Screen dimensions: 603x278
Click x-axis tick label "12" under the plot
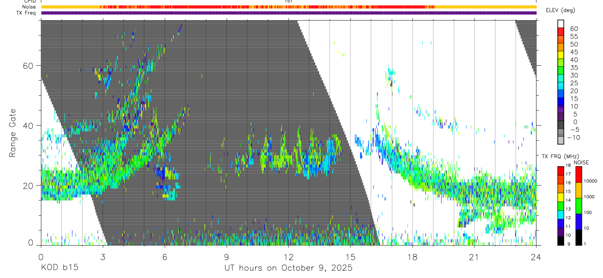pos(288,257)
